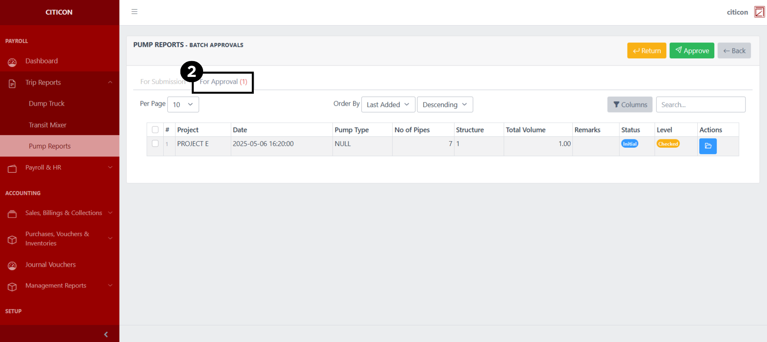Collapse sidebar with bottom arrow icon
Screen dimensions: 767x342
[x=106, y=334]
